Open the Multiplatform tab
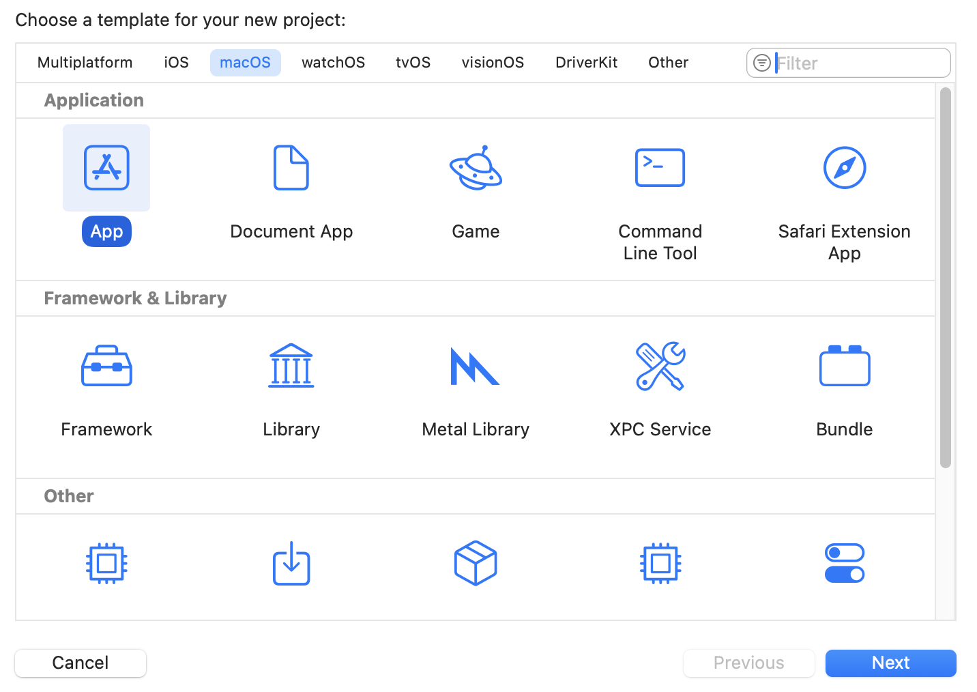Image resolution: width=977 pixels, height=692 pixels. [x=85, y=63]
